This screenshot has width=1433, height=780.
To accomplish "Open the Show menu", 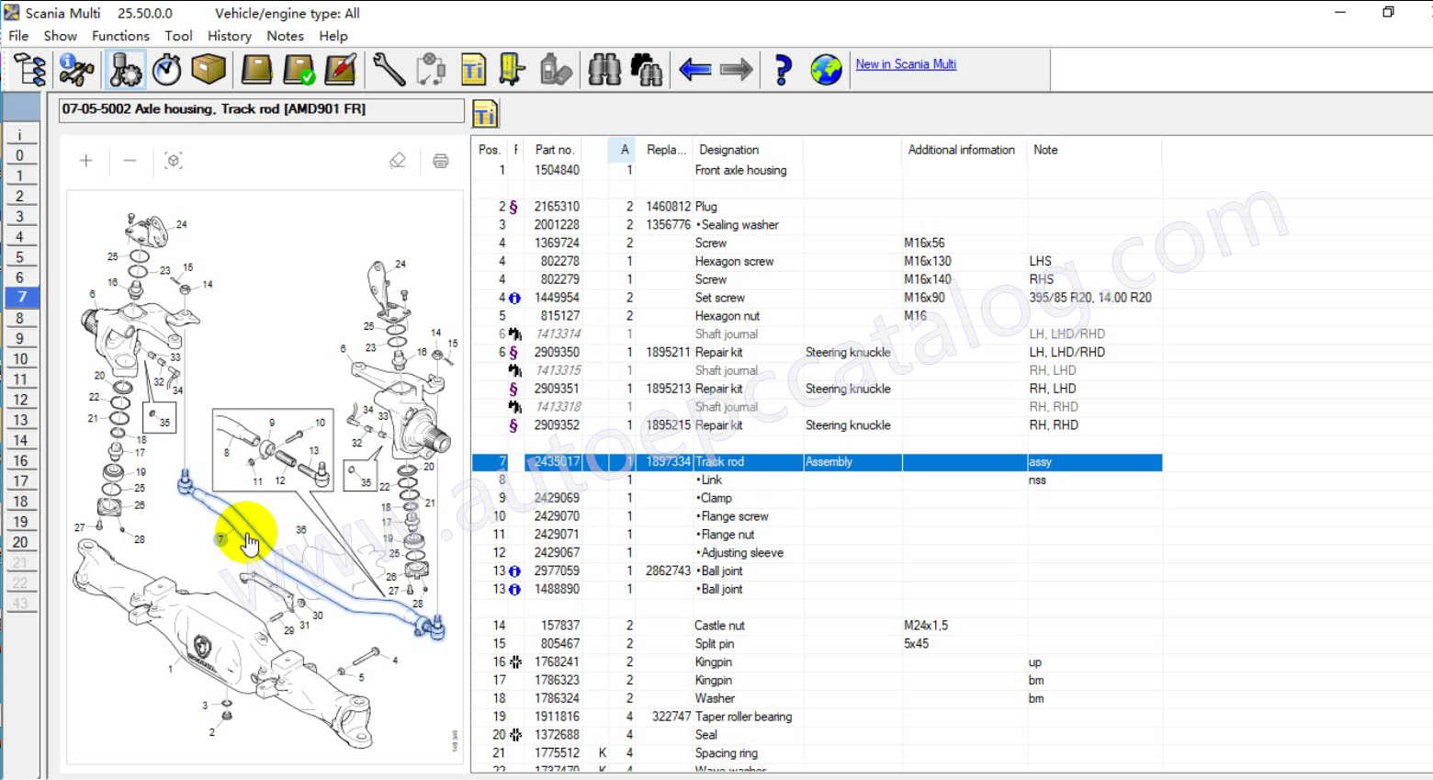I will click(61, 36).
